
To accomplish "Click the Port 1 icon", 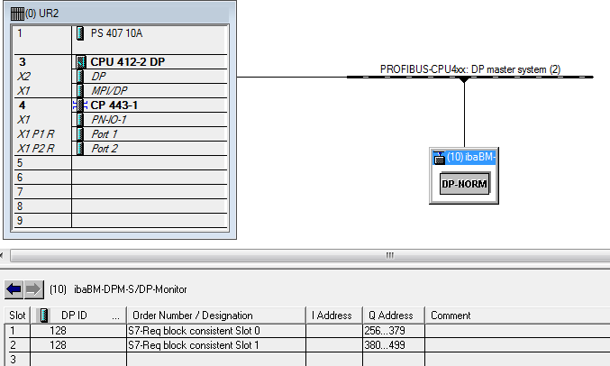I will click(80, 134).
